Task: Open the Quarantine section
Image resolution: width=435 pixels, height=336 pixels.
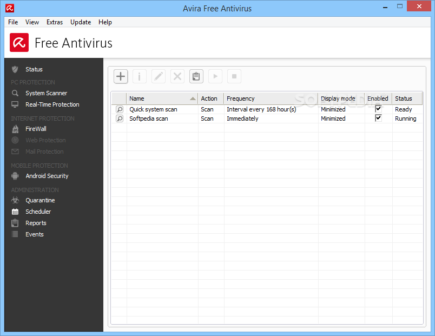Action: 40,200
